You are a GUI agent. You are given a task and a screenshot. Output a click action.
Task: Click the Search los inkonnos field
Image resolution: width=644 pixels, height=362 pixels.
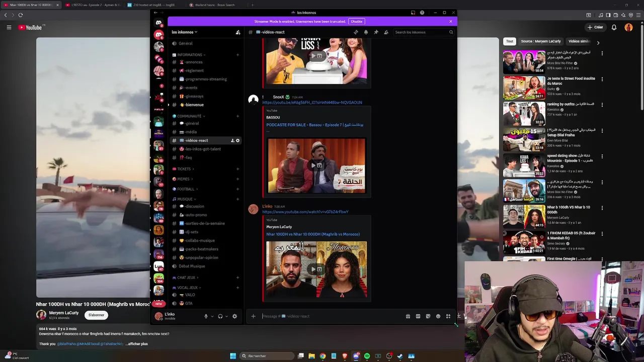(424, 32)
